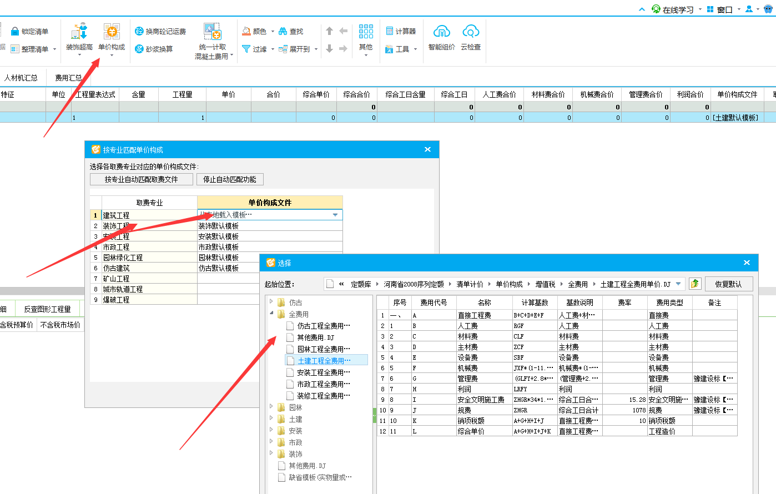776x494 pixels.
Task: Collapse the ribbon with the top chevron
Action: 642,9
